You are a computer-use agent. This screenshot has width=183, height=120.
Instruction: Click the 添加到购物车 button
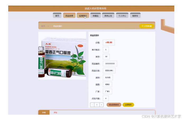114,105
